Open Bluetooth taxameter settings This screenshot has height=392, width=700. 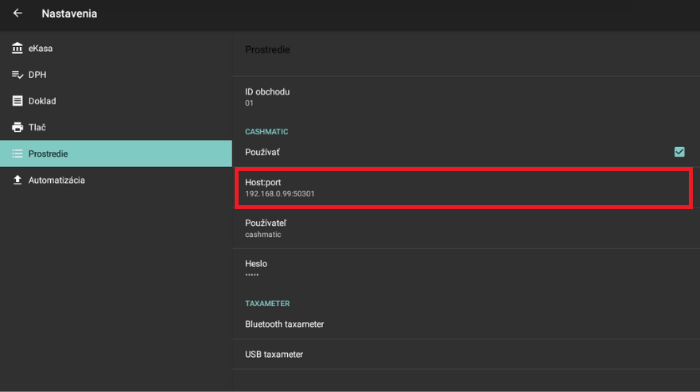click(284, 324)
